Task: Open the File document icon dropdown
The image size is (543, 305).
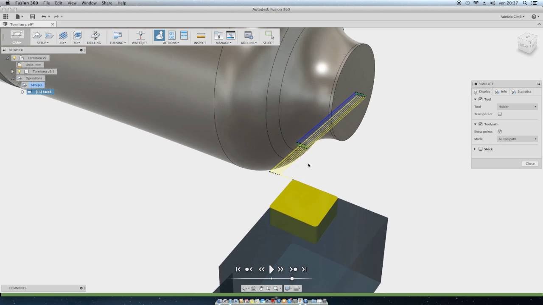Action: pos(19,17)
